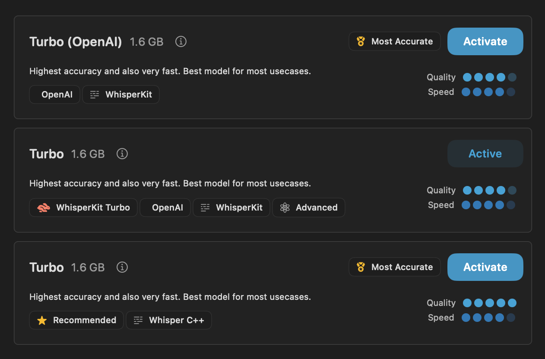The image size is (545, 359).
Task: Click the atom icon on Advanced tag
Action: (x=285, y=208)
